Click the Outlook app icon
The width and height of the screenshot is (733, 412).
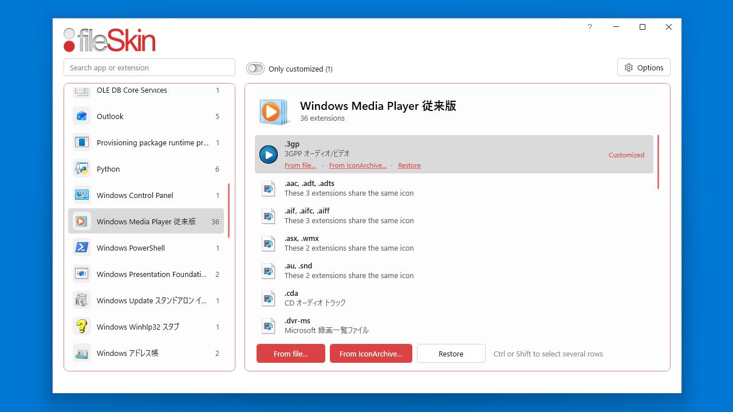[82, 116]
